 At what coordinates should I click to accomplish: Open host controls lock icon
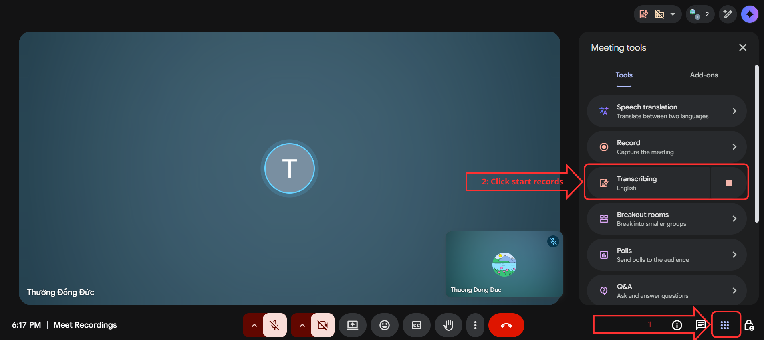[749, 325]
